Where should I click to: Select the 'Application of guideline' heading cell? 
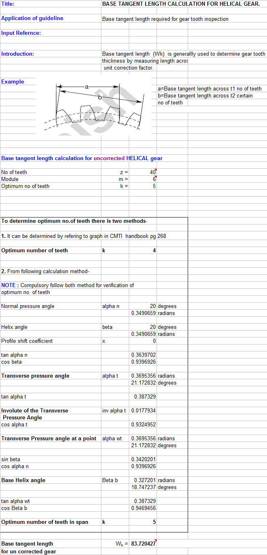pyautogui.click(x=32, y=18)
